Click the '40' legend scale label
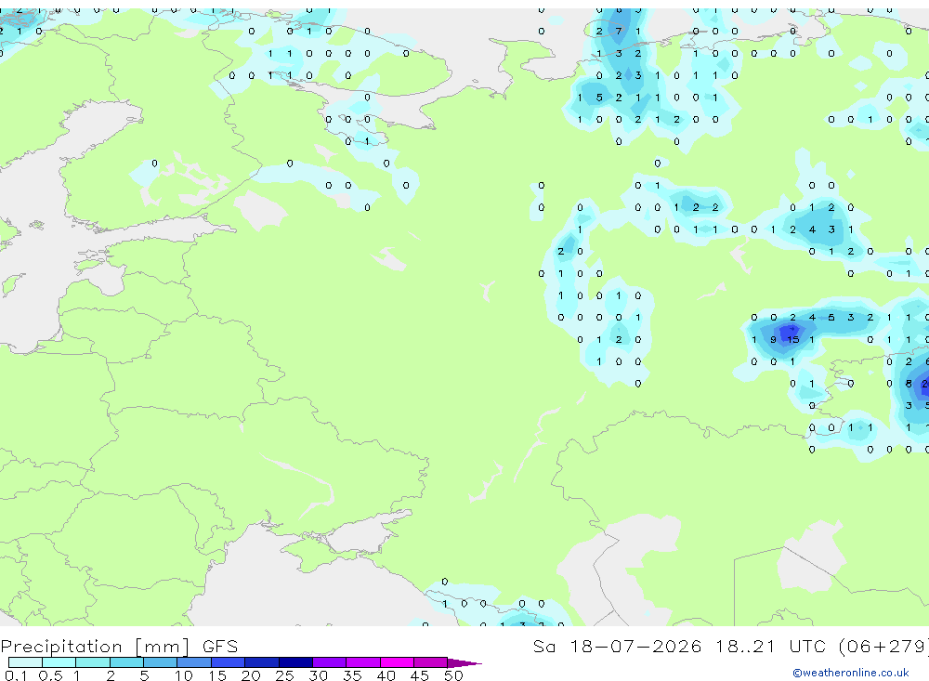Image resolution: width=929 pixels, height=681 pixels. tap(386, 675)
